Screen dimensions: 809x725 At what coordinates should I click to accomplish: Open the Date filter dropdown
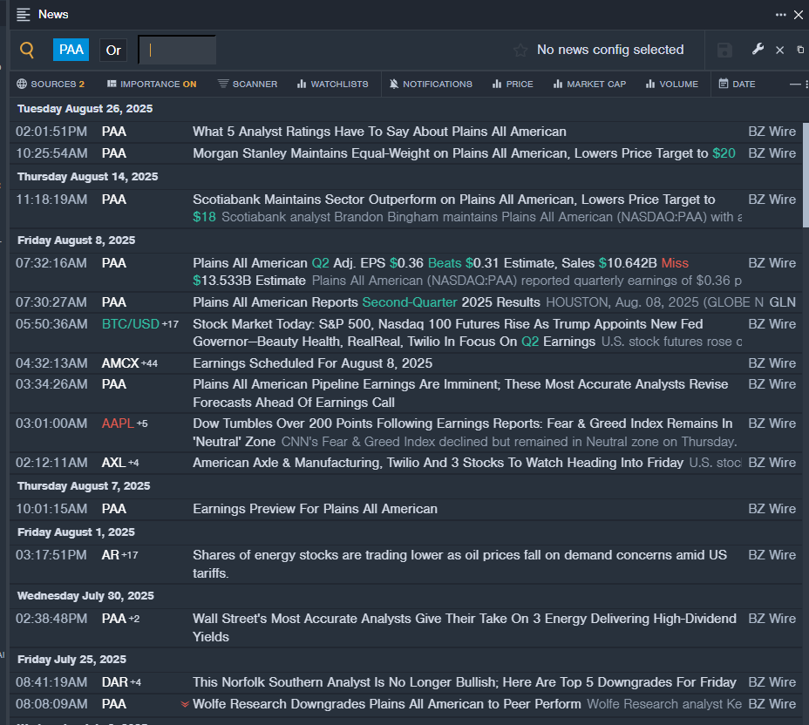(x=737, y=84)
